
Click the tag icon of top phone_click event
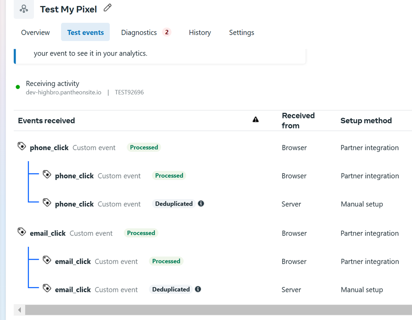[22, 146]
